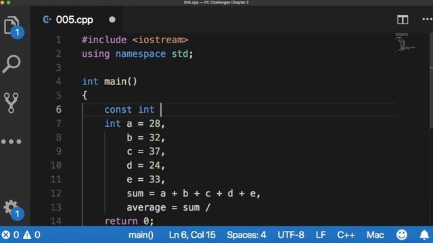Open Source Control branch icon
433x243 pixels.
tap(12, 103)
